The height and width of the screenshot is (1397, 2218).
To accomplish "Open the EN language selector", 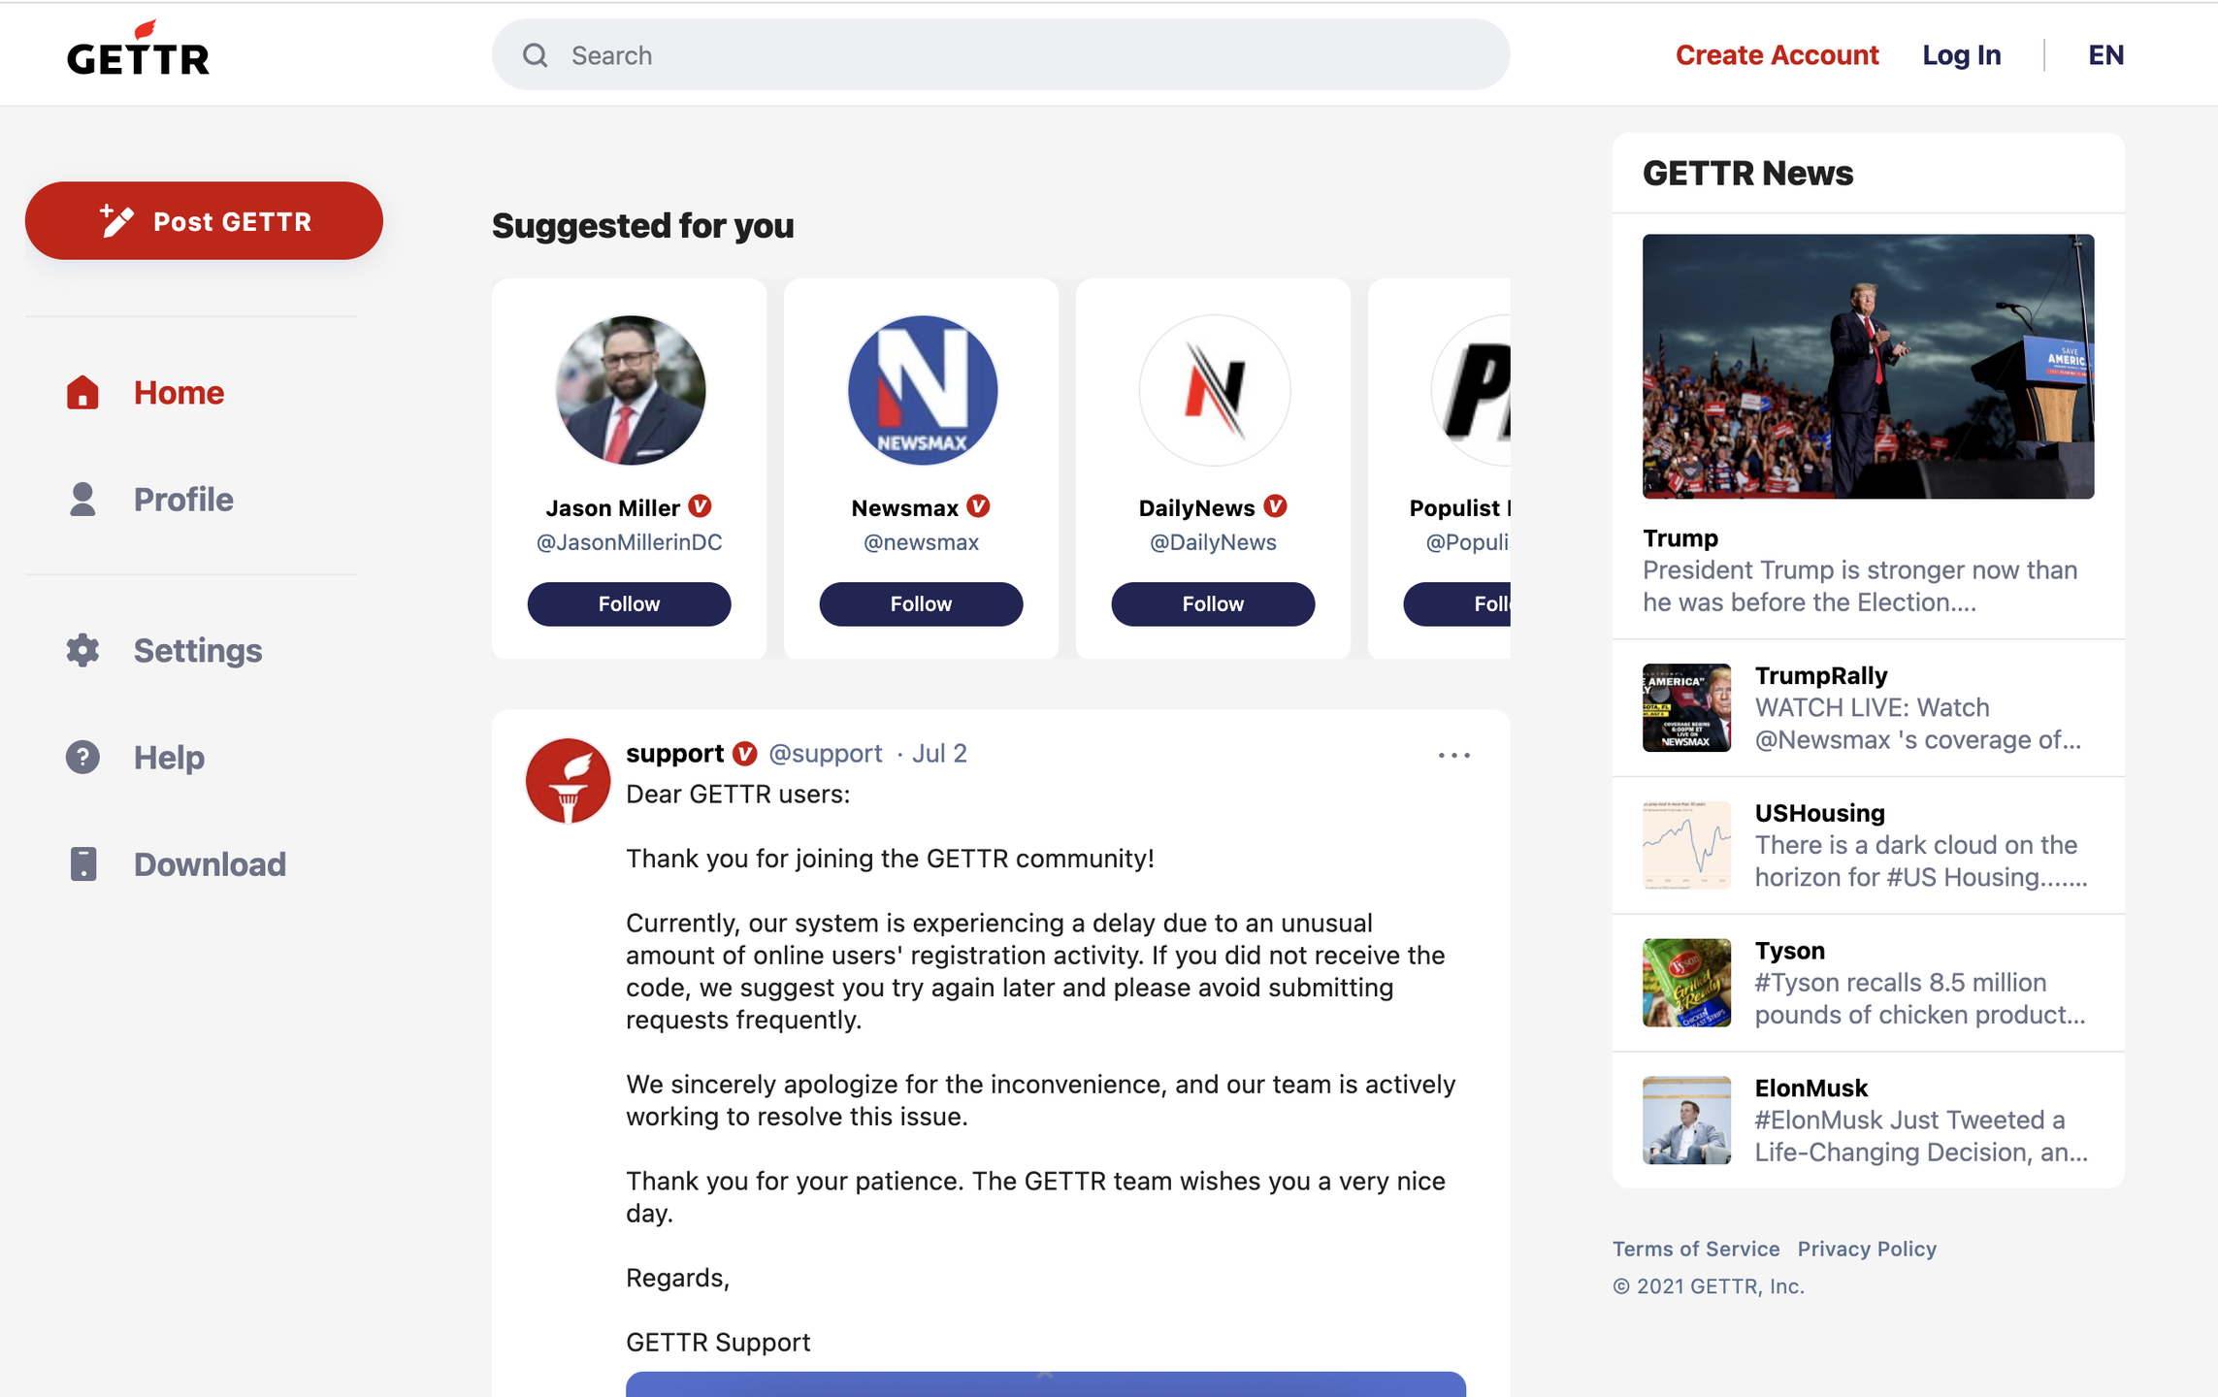I will pos(2105,55).
